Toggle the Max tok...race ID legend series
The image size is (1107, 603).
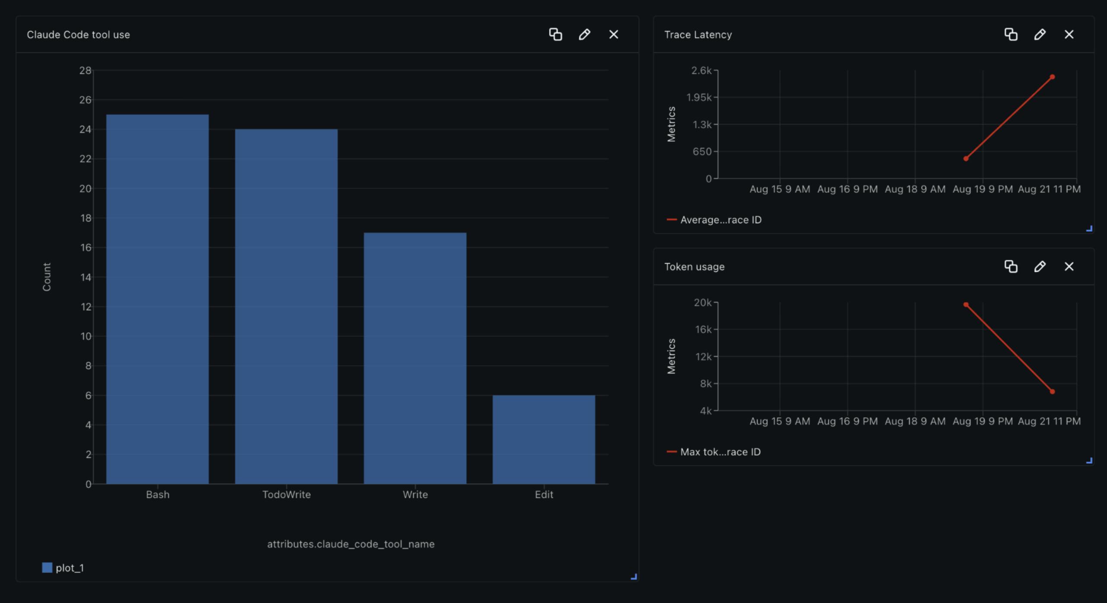pyautogui.click(x=714, y=452)
